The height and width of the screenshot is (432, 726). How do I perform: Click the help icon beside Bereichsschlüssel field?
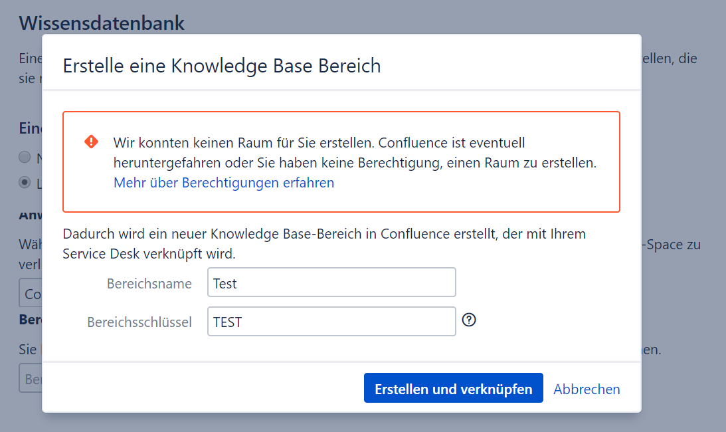(x=469, y=320)
